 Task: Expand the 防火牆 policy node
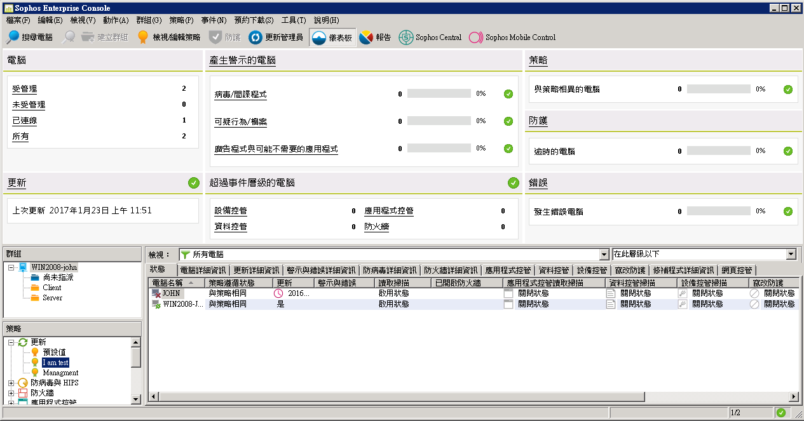[x=11, y=393]
